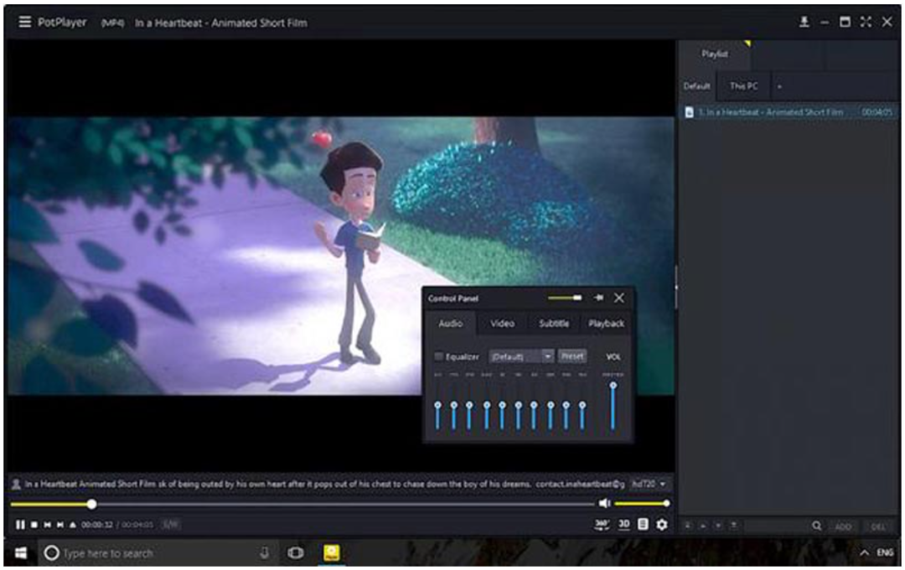This screenshot has width=905, height=570.
Task: Click the Windows taskbar search box
Action: (x=107, y=553)
